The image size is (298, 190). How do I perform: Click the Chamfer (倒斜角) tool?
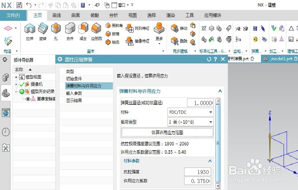point(114,25)
